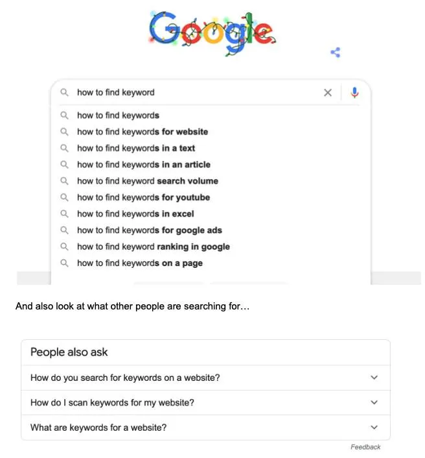Pick suggestion 'keyword ranking in google'
This screenshot has height=458, width=425.
154,247
